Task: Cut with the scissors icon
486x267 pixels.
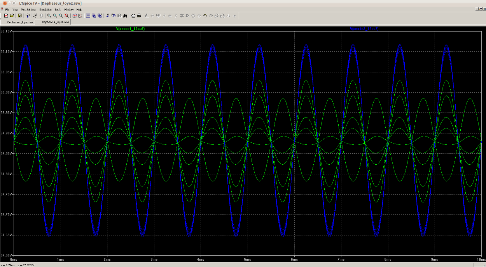Action: tap(107, 16)
